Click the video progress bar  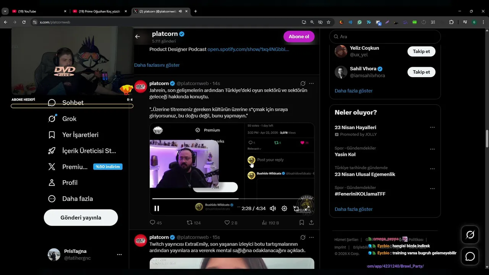232,199
